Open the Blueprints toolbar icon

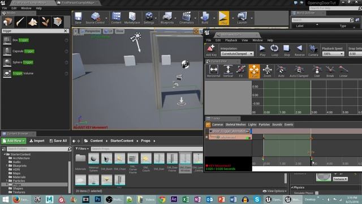tap(167, 18)
